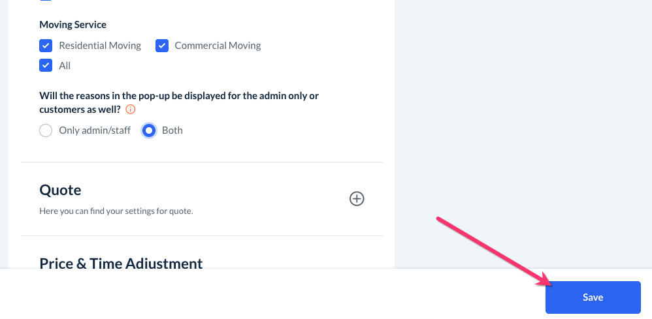Open the Quote section heading
The width and height of the screenshot is (652, 319).
coord(61,190)
